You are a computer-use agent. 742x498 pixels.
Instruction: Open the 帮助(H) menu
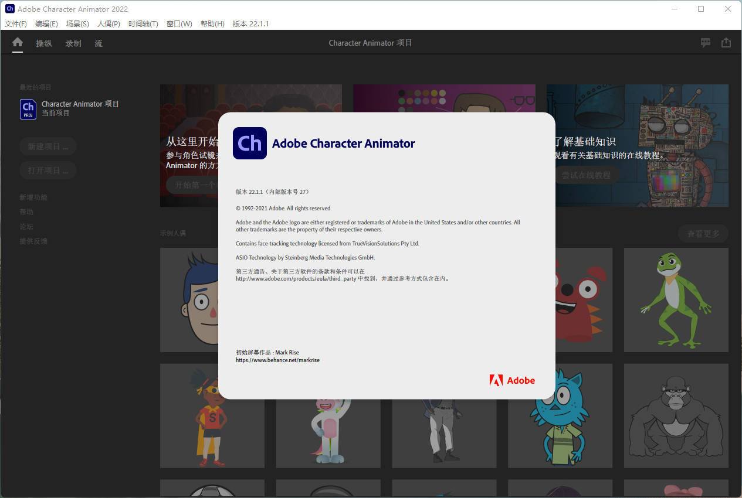point(212,24)
